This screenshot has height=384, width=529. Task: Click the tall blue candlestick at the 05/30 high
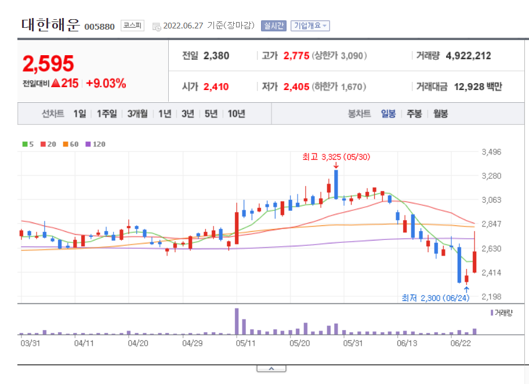tap(336, 184)
